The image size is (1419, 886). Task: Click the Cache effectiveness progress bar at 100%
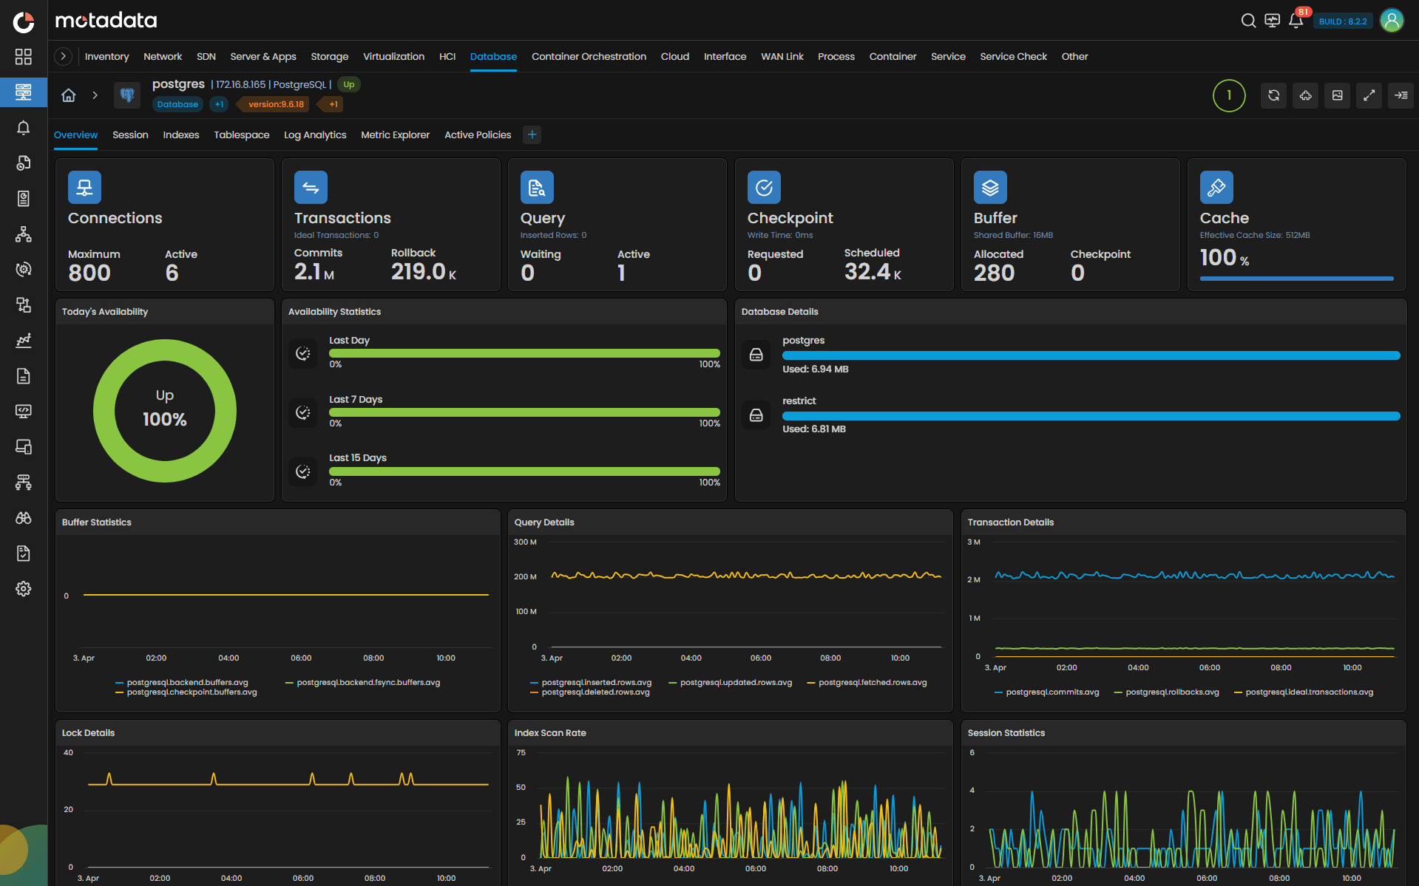(1296, 279)
